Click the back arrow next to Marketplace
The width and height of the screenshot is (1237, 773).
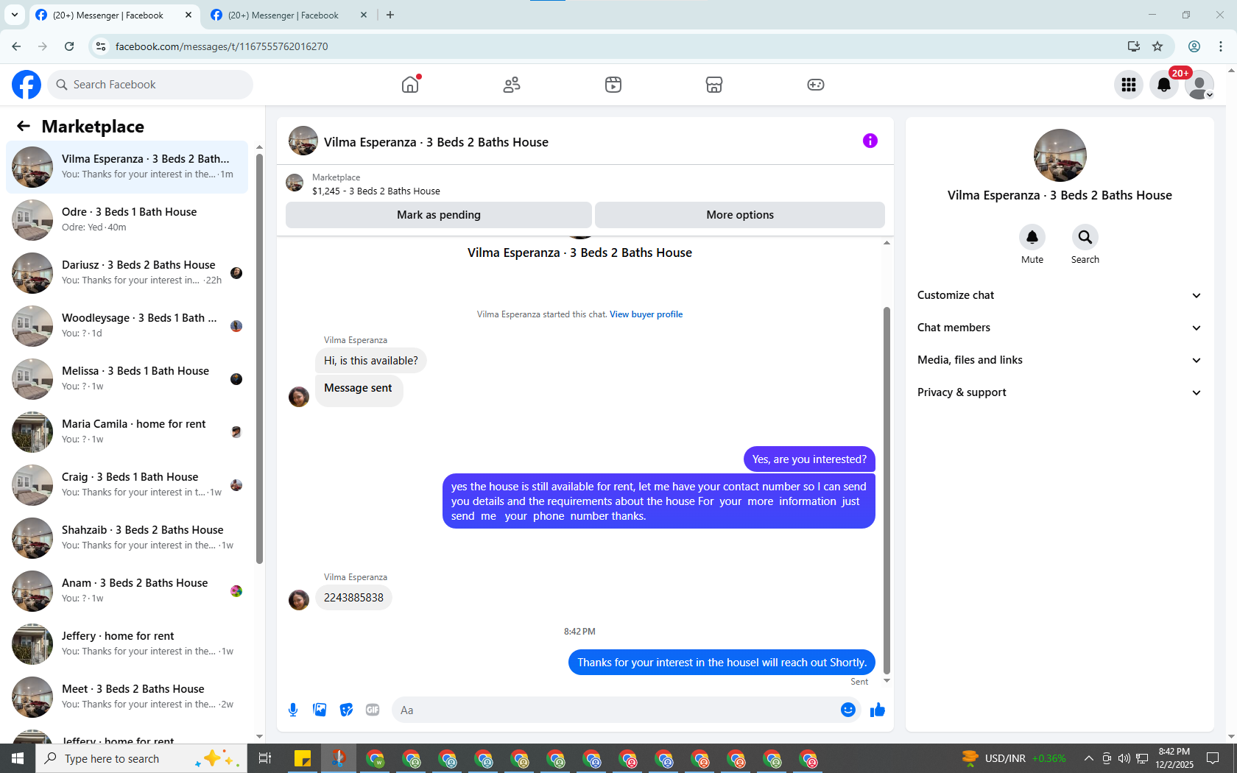coord(24,126)
